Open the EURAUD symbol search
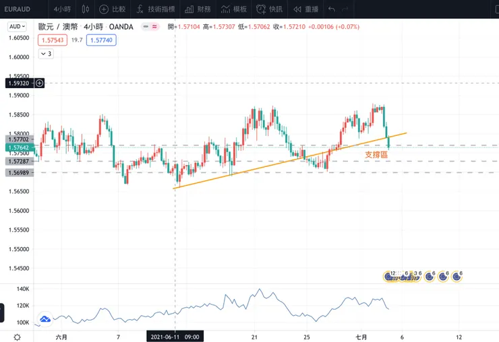The image size is (499, 342). [x=18, y=9]
